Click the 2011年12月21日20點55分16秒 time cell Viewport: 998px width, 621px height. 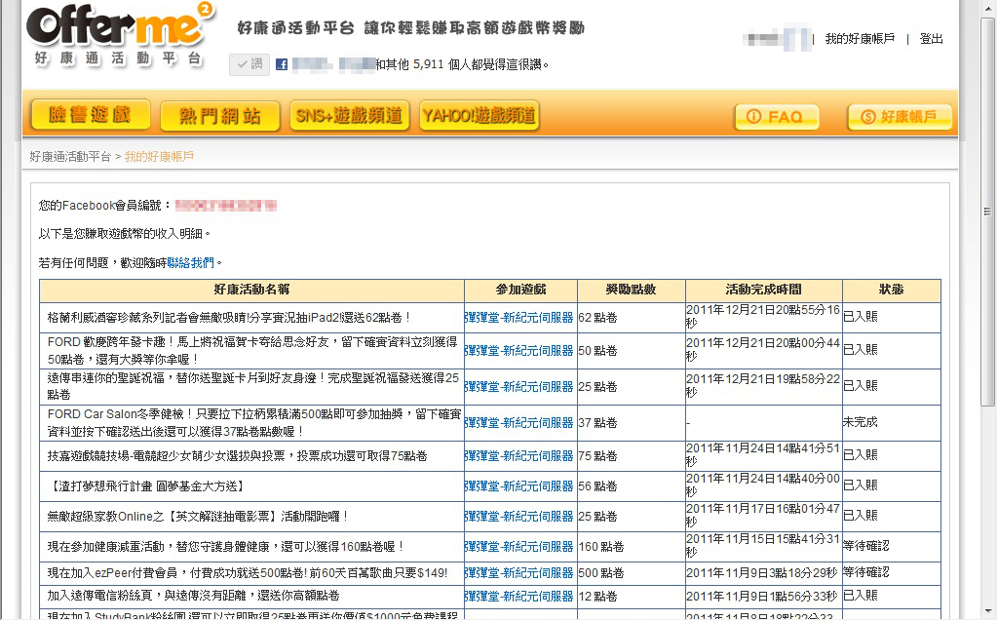(763, 317)
